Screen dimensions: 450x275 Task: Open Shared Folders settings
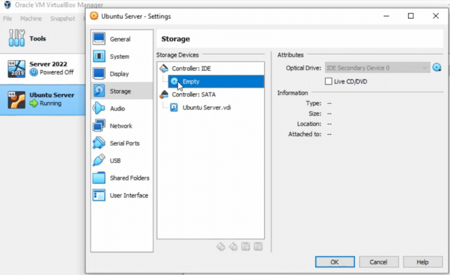[129, 178]
